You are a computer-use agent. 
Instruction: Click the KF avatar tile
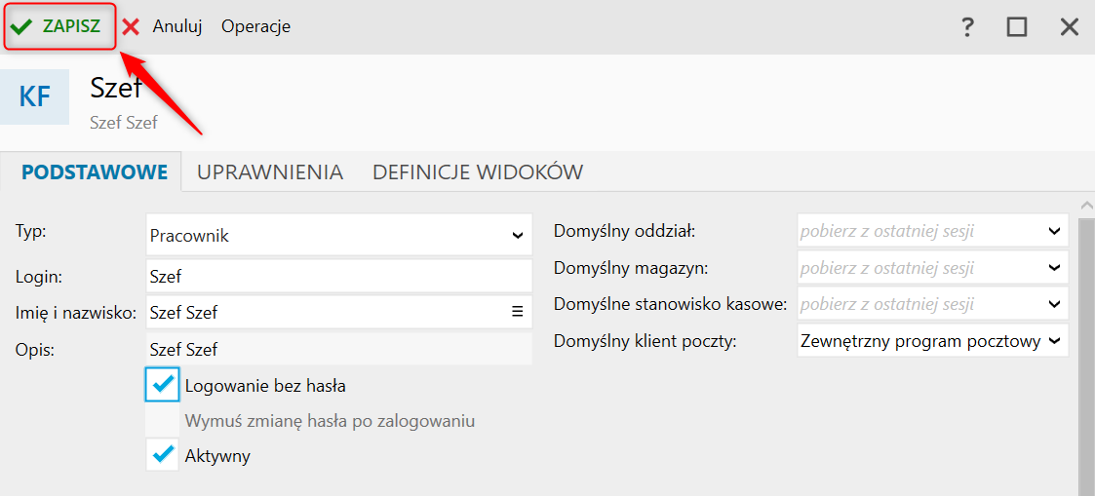[35, 97]
